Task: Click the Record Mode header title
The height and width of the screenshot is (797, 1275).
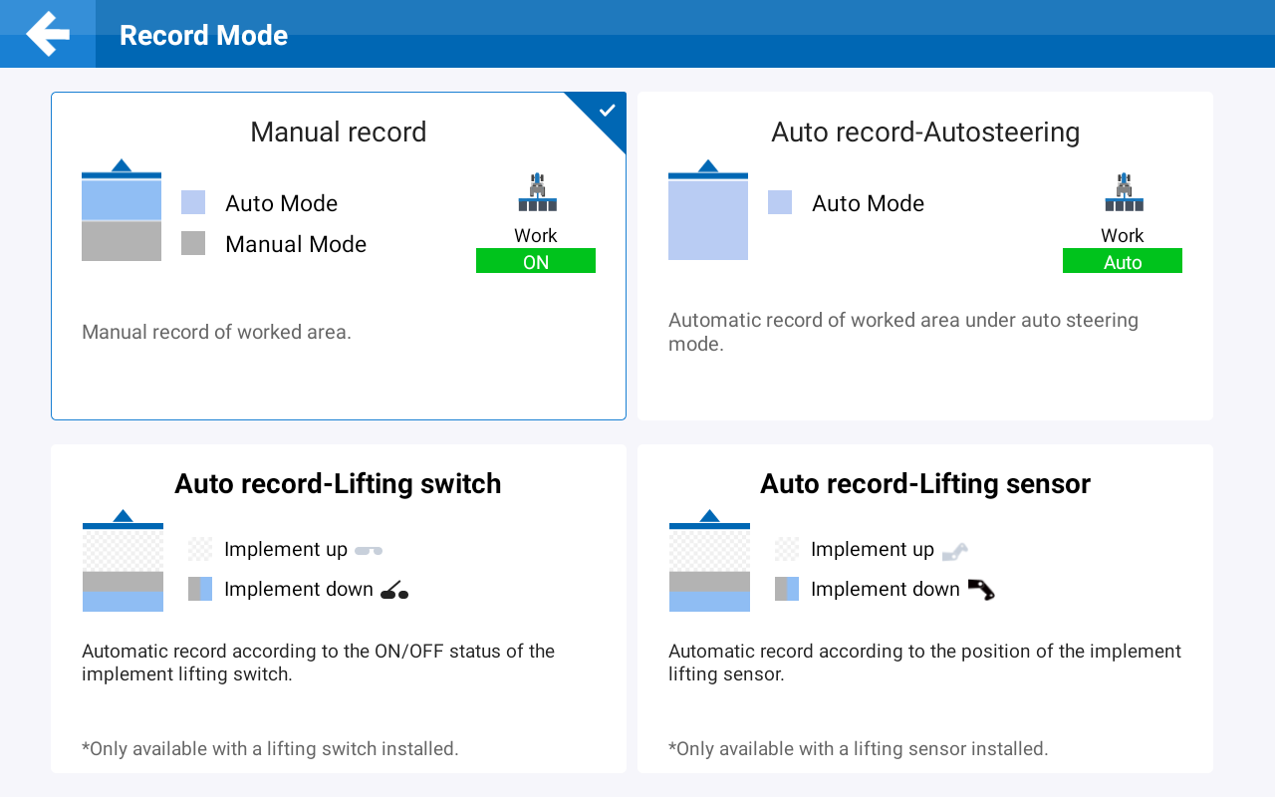Action: coord(203,35)
